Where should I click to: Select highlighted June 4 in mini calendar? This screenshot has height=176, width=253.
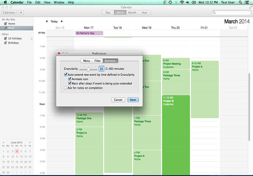coord(17,151)
